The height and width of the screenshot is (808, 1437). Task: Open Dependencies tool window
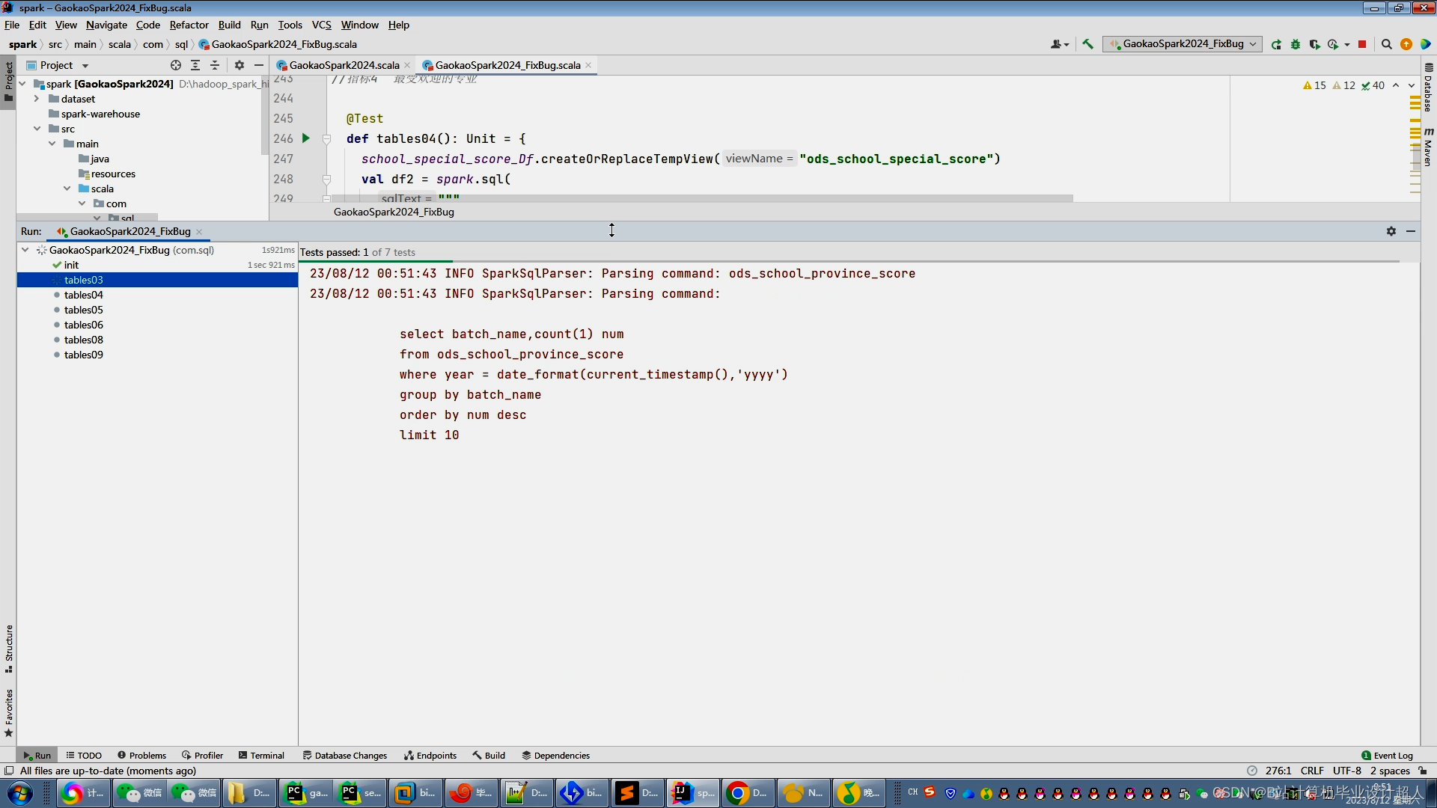tap(556, 756)
